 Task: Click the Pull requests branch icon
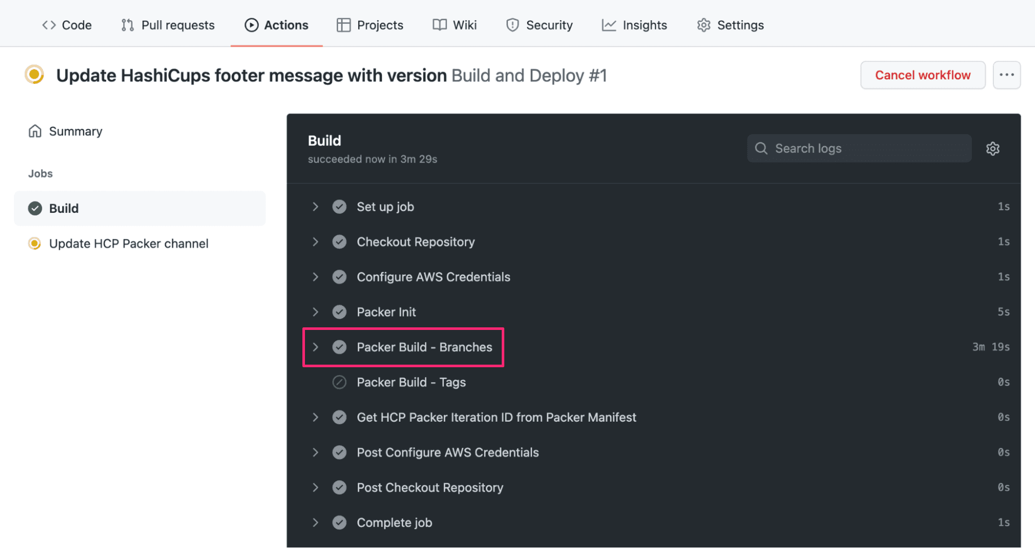pyautogui.click(x=127, y=25)
